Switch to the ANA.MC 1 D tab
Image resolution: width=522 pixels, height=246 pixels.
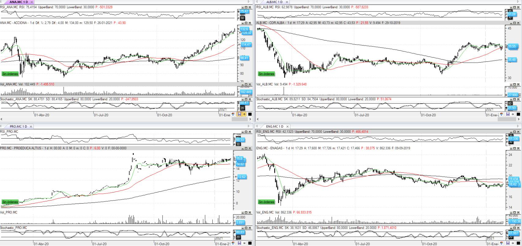[x=18, y=2]
